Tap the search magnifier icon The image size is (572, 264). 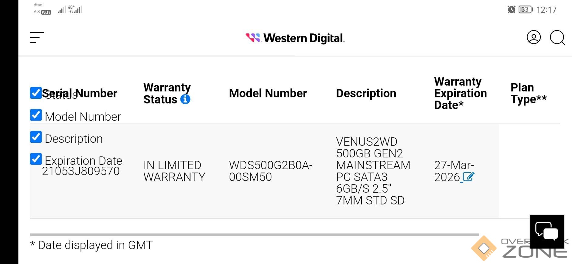click(x=557, y=38)
